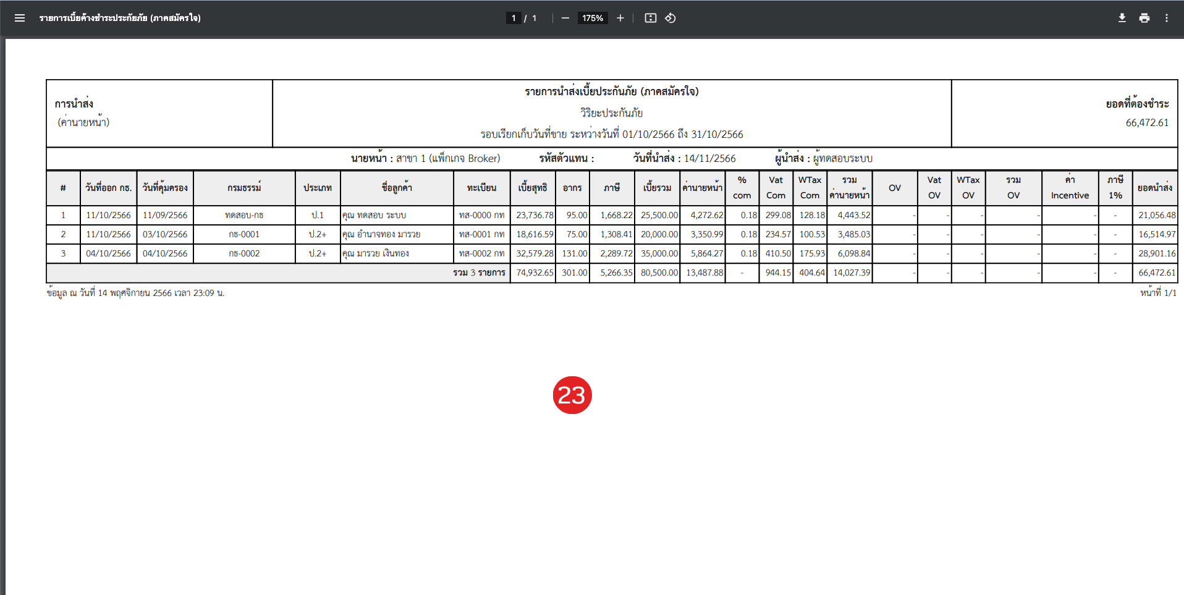Click the registration ทส-0001 กท cell

point(481,234)
